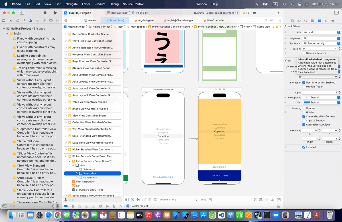Screen dimensions: 342x222
Task: Open the Quick Help inspector
Action: point(306,21)
